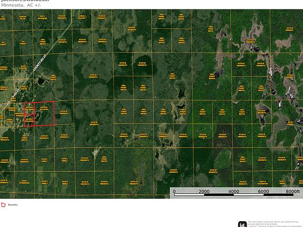Click the 0 mark on the scale bar
Image resolution: width=303 pixels, height=227 pixels.
tap(174, 191)
